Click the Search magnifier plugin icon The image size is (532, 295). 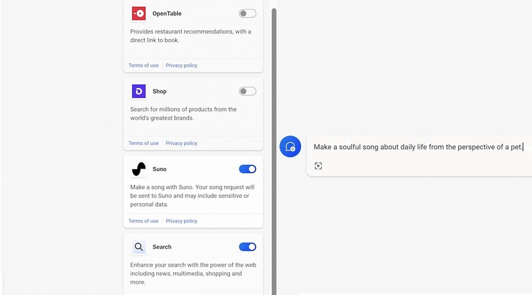[139, 247]
